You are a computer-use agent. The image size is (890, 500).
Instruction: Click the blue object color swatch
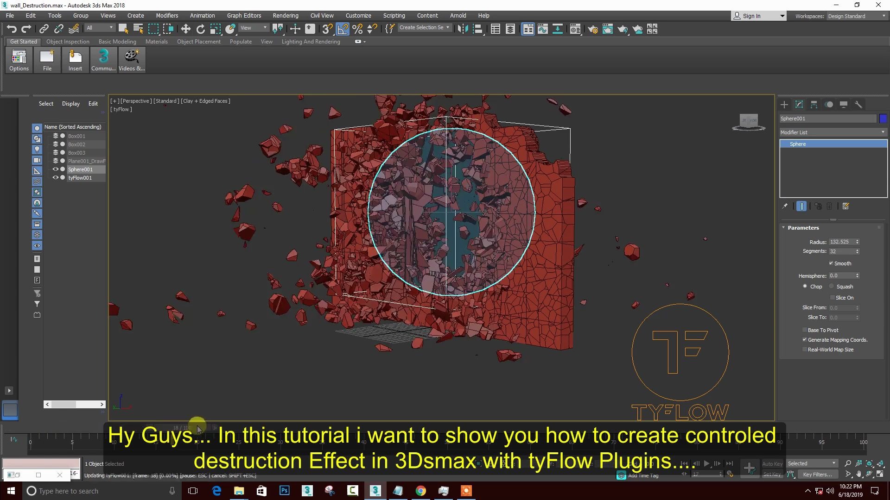(x=883, y=119)
